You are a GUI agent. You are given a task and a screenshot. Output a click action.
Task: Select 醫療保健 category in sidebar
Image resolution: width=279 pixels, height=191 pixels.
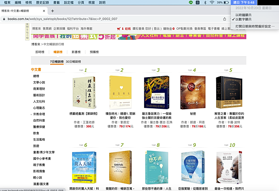pos(39,127)
